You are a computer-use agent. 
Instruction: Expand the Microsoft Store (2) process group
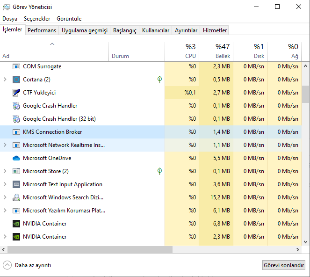click(x=5, y=171)
